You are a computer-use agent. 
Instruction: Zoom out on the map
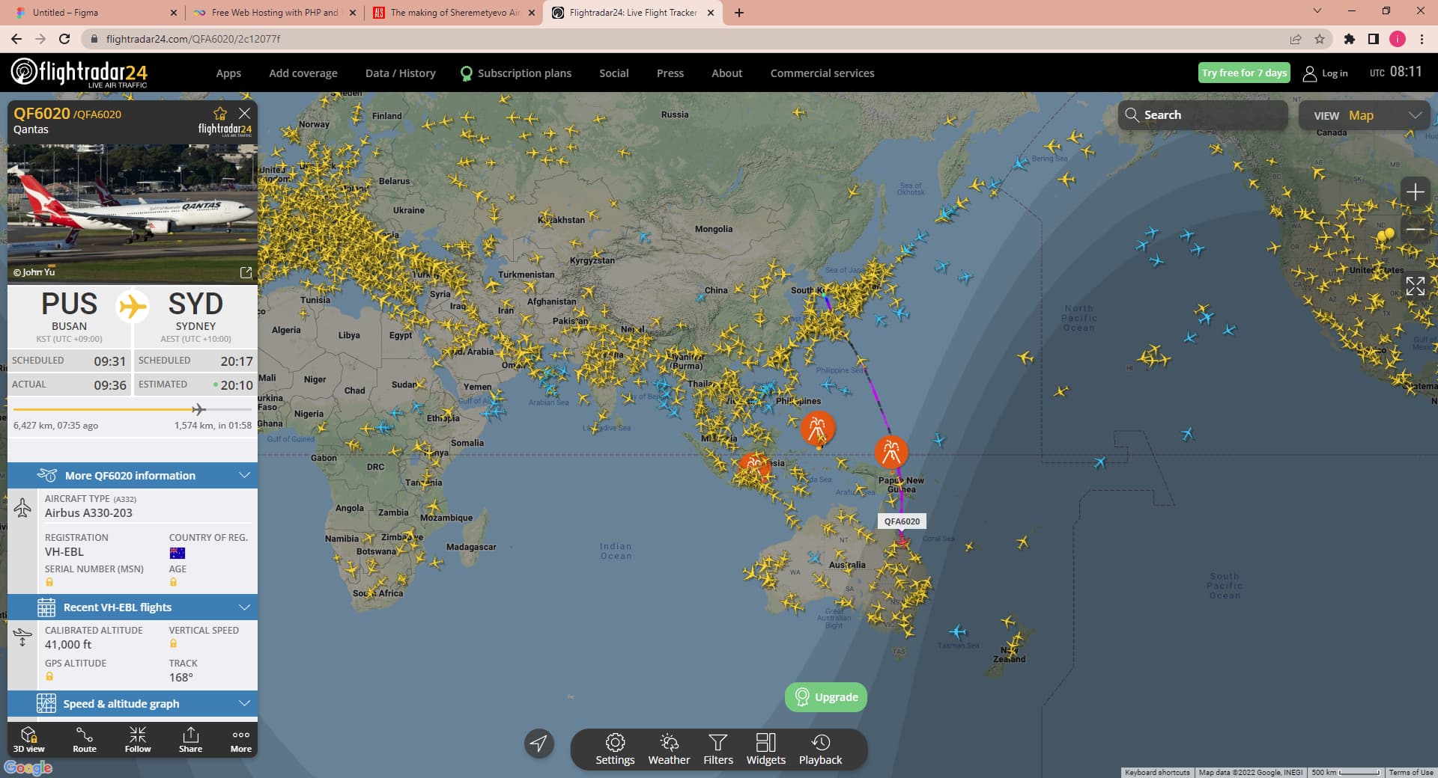(x=1415, y=229)
